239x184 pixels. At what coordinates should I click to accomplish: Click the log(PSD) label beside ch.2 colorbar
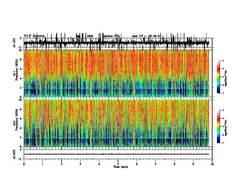coord(226,128)
